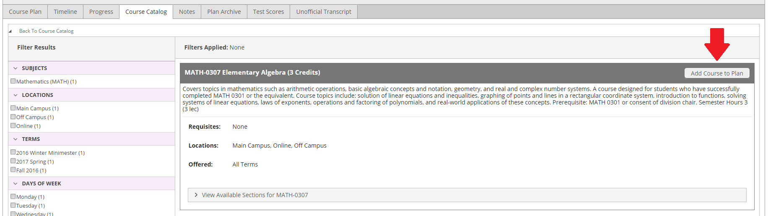This screenshot has width=768, height=216.
Task: Switch to the Unofficial Transcript tab
Action: click(x=324, y=12)
